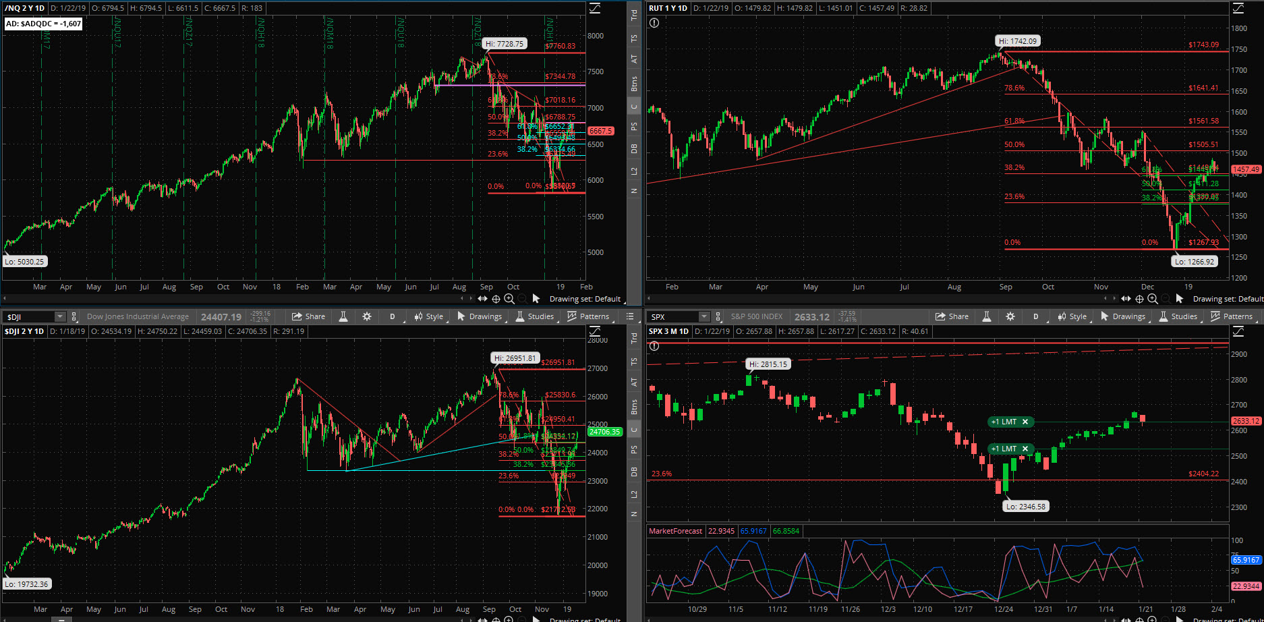Cancel the lower +1 LMT order on SPX chart

[1025, 449]
